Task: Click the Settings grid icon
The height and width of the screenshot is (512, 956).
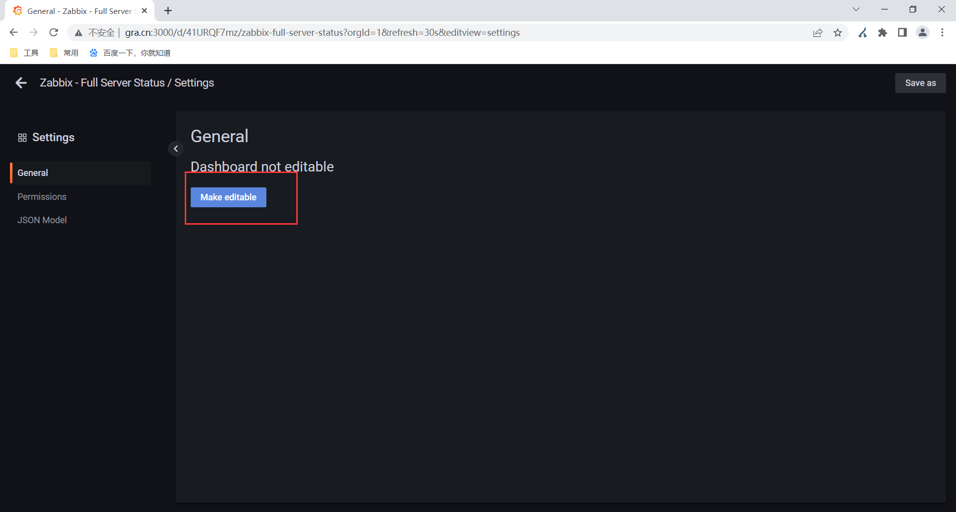Action: pyautogui.click(x=22, y=138)
